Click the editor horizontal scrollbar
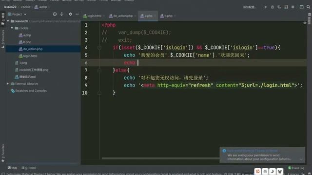 pos(160,158)
